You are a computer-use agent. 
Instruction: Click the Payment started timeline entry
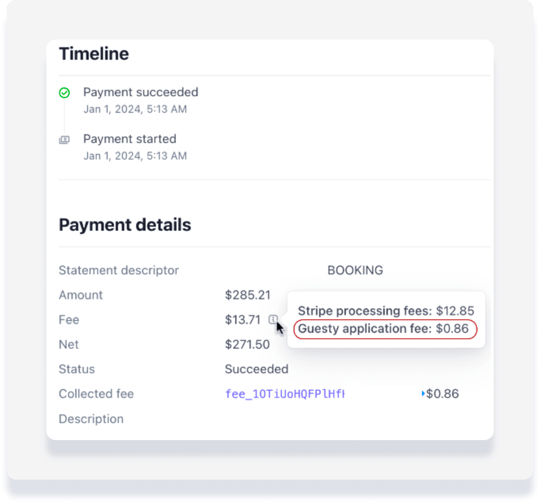[129, 139]
